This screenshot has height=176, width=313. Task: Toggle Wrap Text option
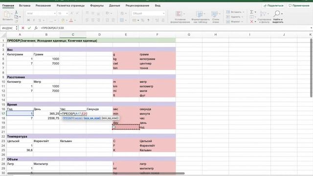122,13
